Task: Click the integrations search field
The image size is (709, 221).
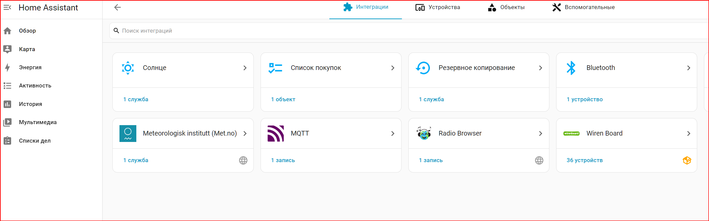Action: [409, 31]
